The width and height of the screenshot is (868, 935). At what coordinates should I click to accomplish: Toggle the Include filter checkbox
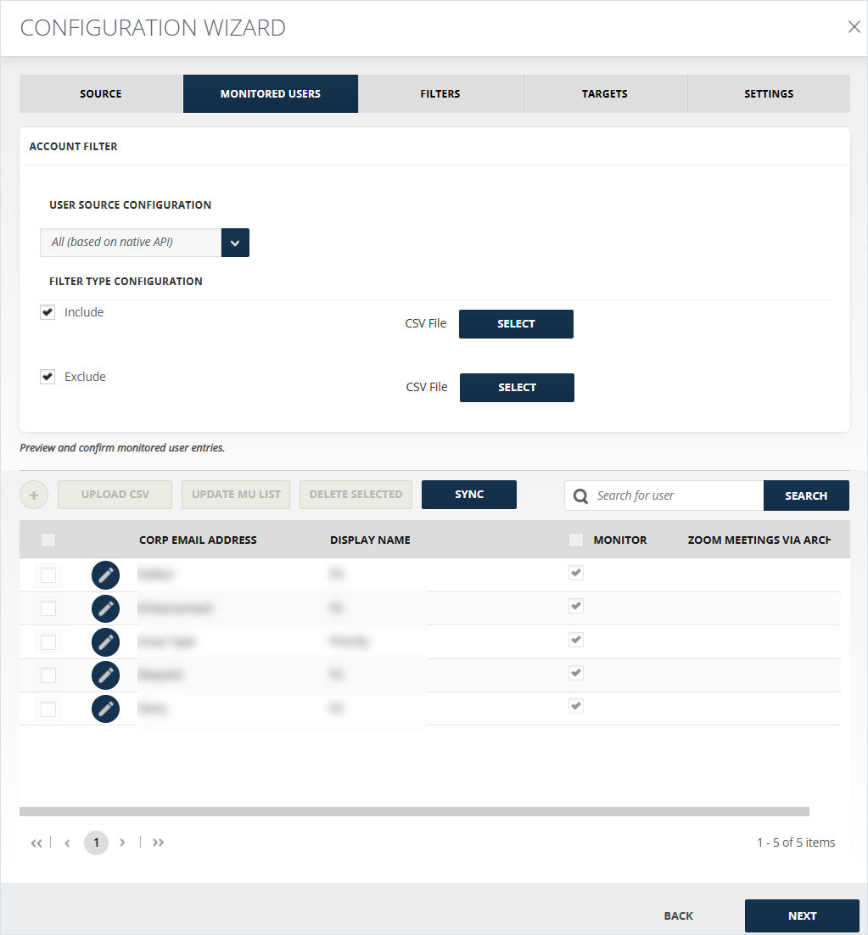[x=48, y=312]
